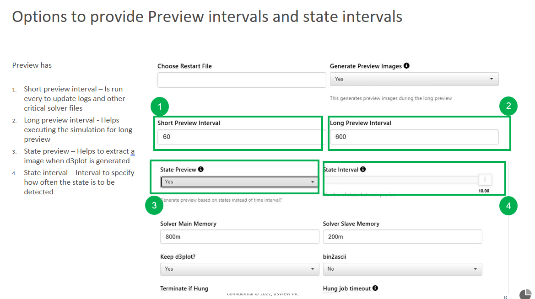Click the pie logo in bottom corner
The image size is (535, 299).
pos(525,294)
